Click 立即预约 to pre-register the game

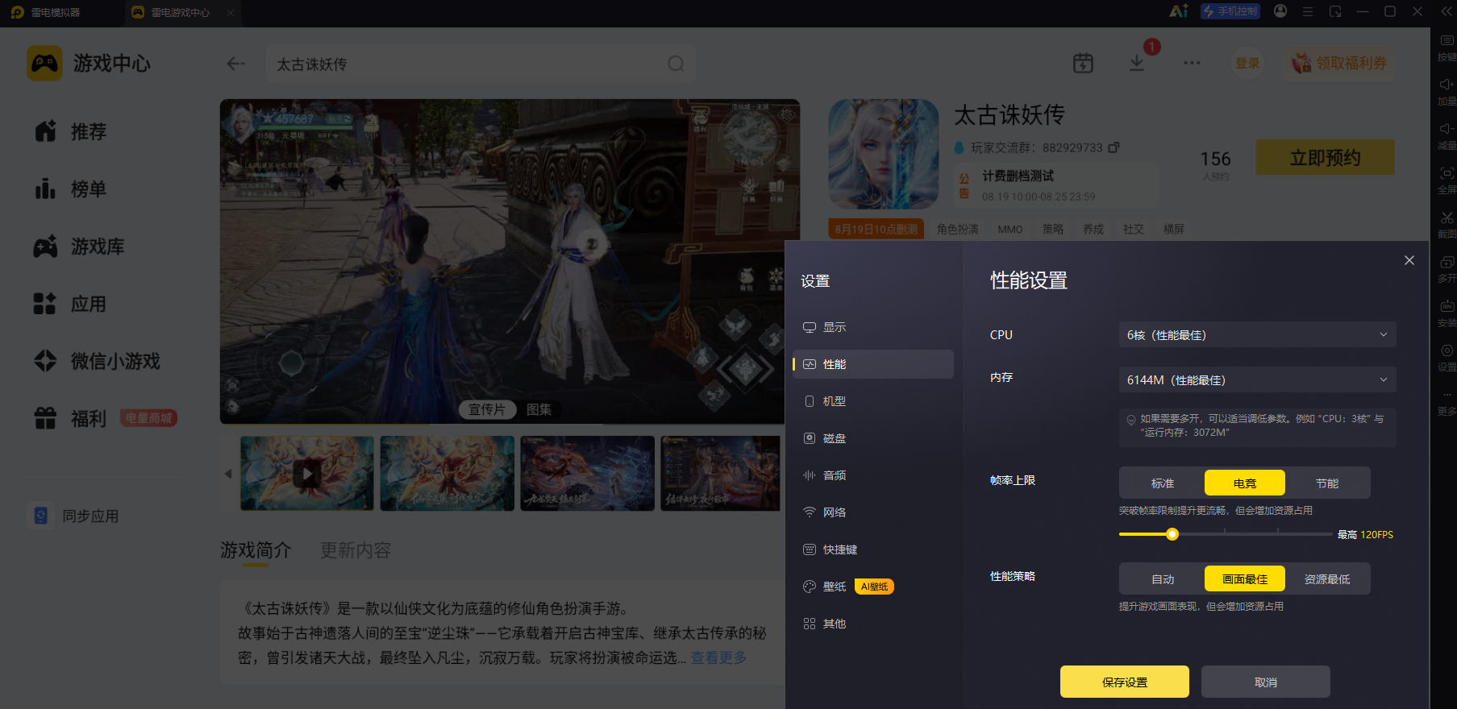click(x=1325, y=157)
